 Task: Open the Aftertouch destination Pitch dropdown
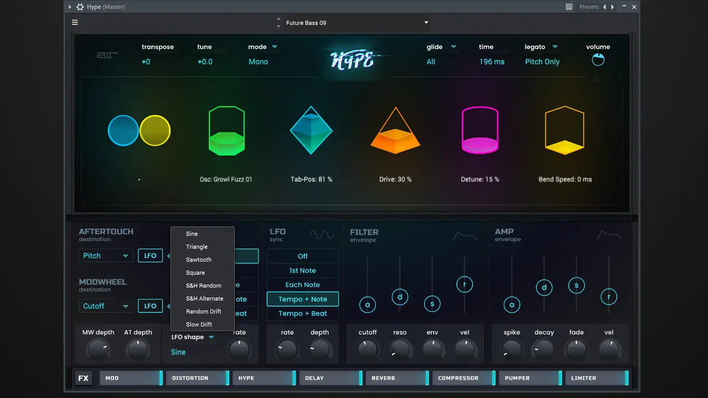pyautogui.click(x=106, y=255)
